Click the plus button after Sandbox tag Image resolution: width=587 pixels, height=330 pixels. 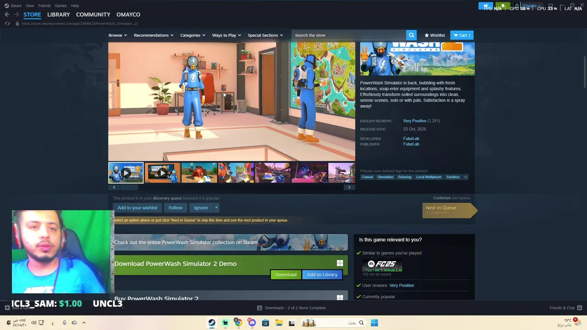tap(465, 177)
